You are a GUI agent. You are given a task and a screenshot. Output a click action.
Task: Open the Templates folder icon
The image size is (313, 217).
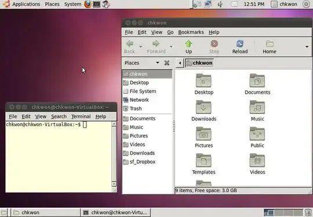coord(203,160)
